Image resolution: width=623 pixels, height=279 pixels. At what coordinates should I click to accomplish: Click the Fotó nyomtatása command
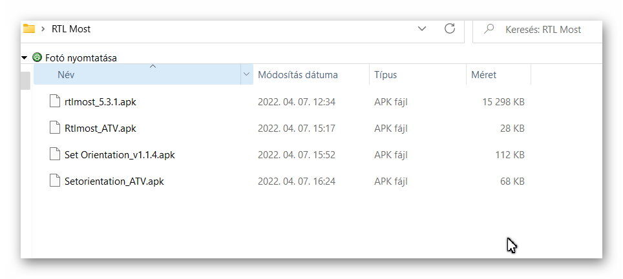(x=81, y=58)
